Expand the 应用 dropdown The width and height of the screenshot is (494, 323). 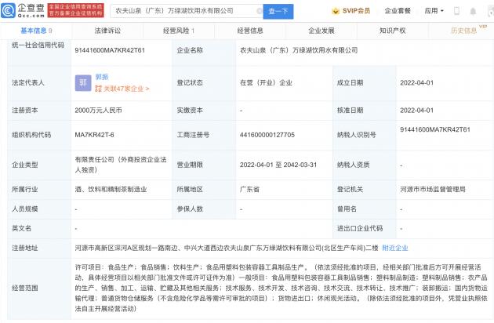click(434, 11)
